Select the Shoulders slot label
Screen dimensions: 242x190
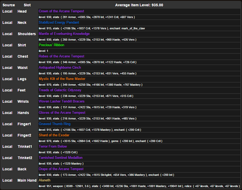pos(27,34)
